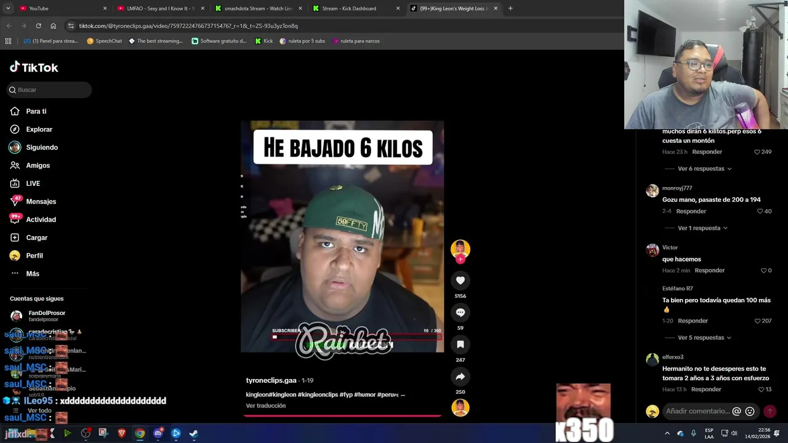The width and height of the screenshot is (788, 443).
Task: Open FanDelProsor followed account
Action: pyautogui.click(x=47, y=316)
